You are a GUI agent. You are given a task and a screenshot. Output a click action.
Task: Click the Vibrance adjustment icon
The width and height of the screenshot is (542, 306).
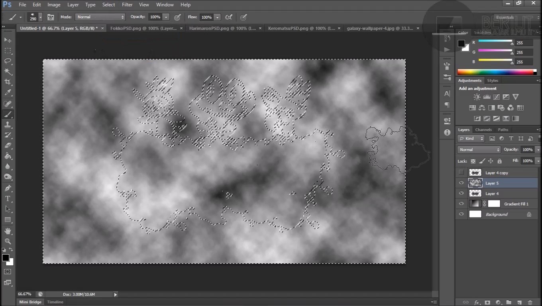515,97
